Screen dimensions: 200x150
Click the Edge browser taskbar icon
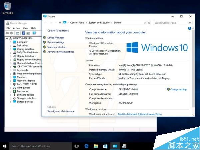[x=86, y=146]
